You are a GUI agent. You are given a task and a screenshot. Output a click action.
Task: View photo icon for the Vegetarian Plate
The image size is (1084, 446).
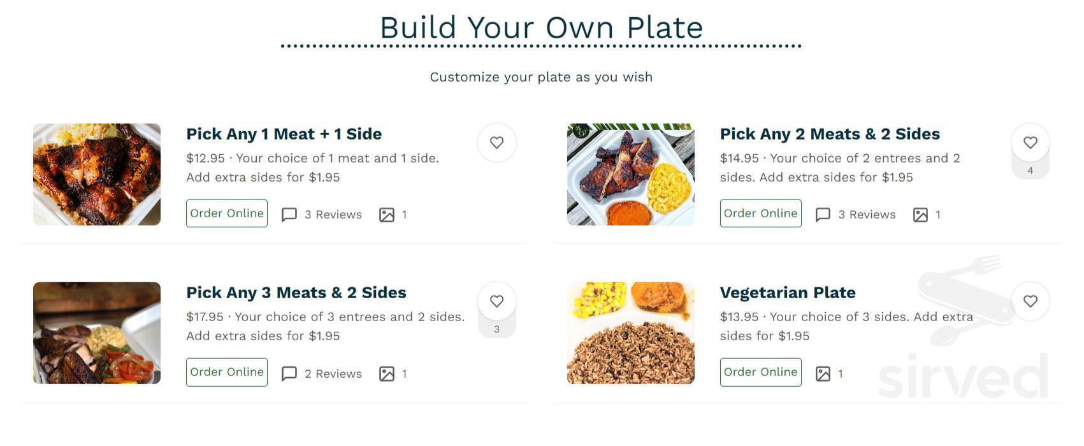point(823,373)
